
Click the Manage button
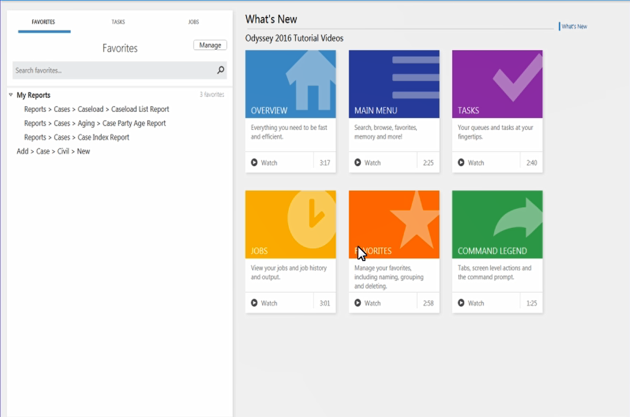tap(210, 45)
